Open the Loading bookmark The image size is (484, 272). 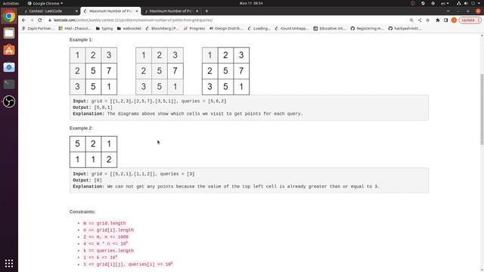point(259,29)
